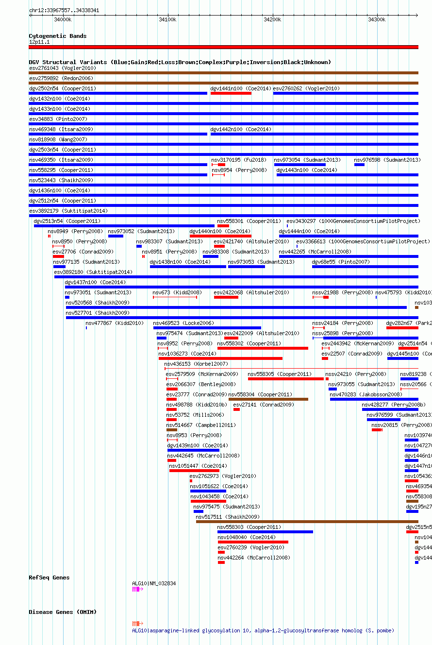
Task: Select variant nsv527701 (Shaikh2009)
Action: pos(98,313)
